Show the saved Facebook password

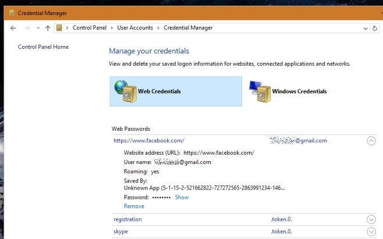[182, 197]
